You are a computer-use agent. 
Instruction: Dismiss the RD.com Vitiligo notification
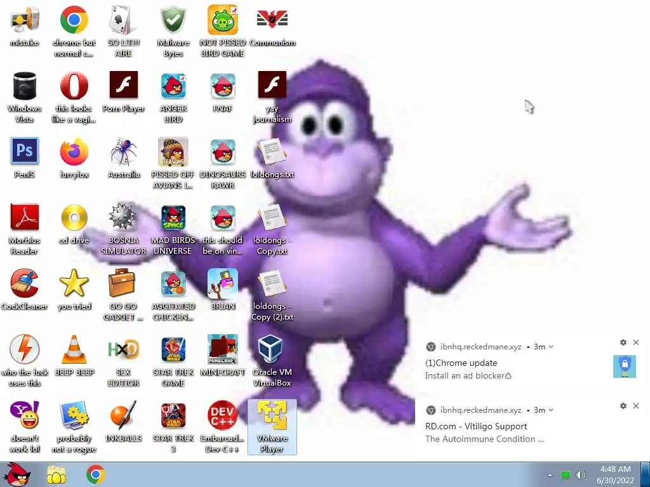tap(636, 406)
